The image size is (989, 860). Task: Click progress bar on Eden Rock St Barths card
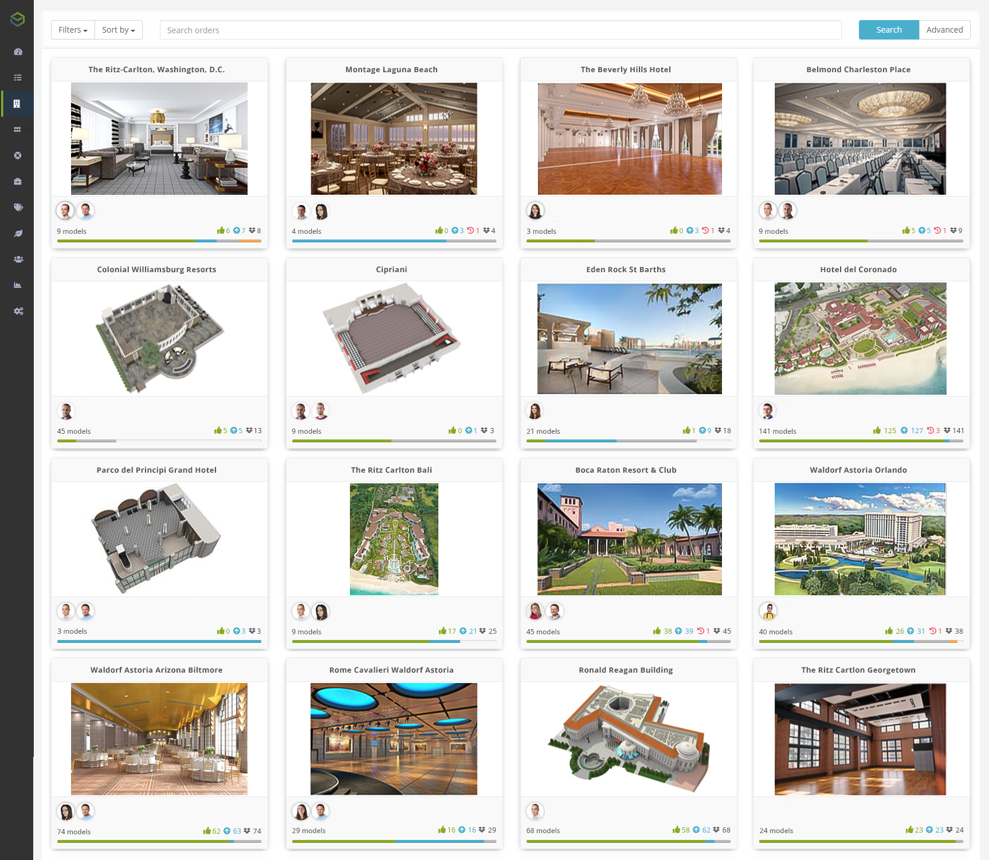[x=629, y=441]
